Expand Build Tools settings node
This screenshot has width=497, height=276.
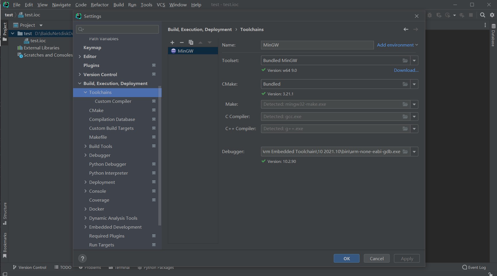pyautogui.click(x=85, y=146)
